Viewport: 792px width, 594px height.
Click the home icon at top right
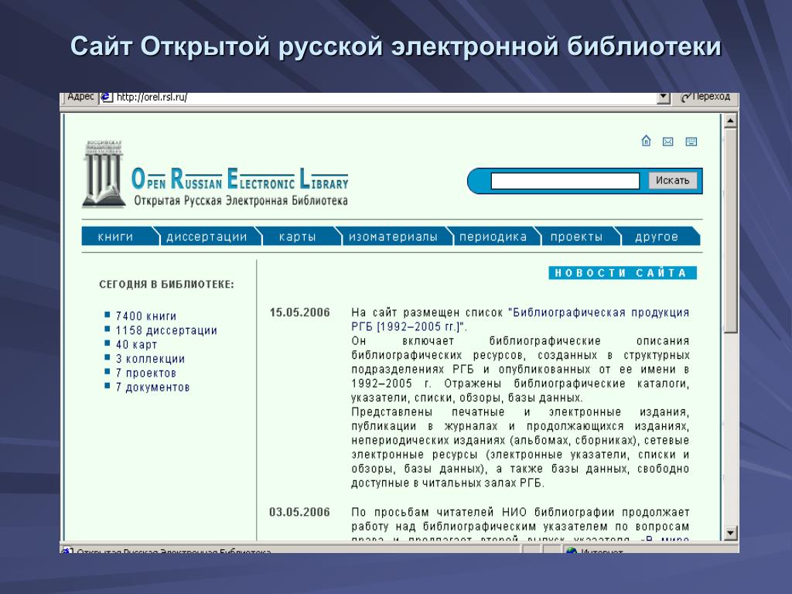646,141
